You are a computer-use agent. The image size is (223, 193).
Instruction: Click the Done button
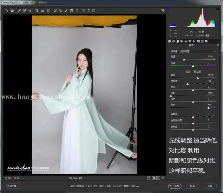click(210, 186)
